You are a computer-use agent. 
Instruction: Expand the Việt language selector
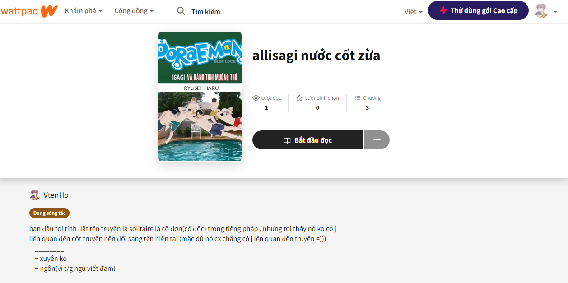pos(413,12)
